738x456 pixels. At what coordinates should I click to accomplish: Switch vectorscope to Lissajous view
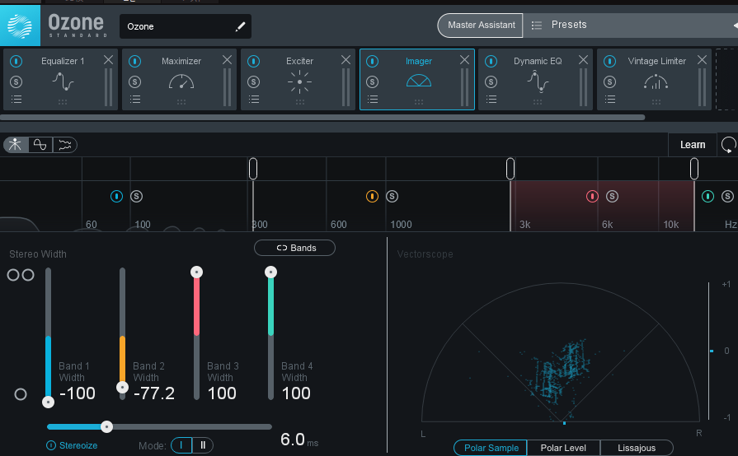pos(636,448)
